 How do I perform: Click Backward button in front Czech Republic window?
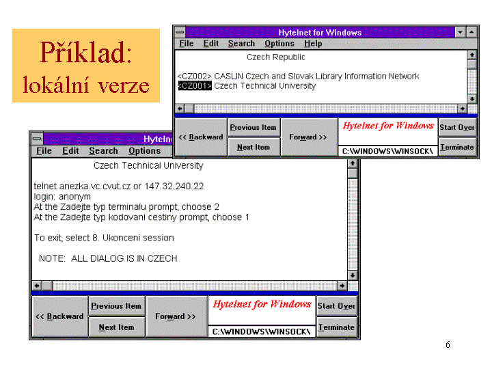(201, 137)
